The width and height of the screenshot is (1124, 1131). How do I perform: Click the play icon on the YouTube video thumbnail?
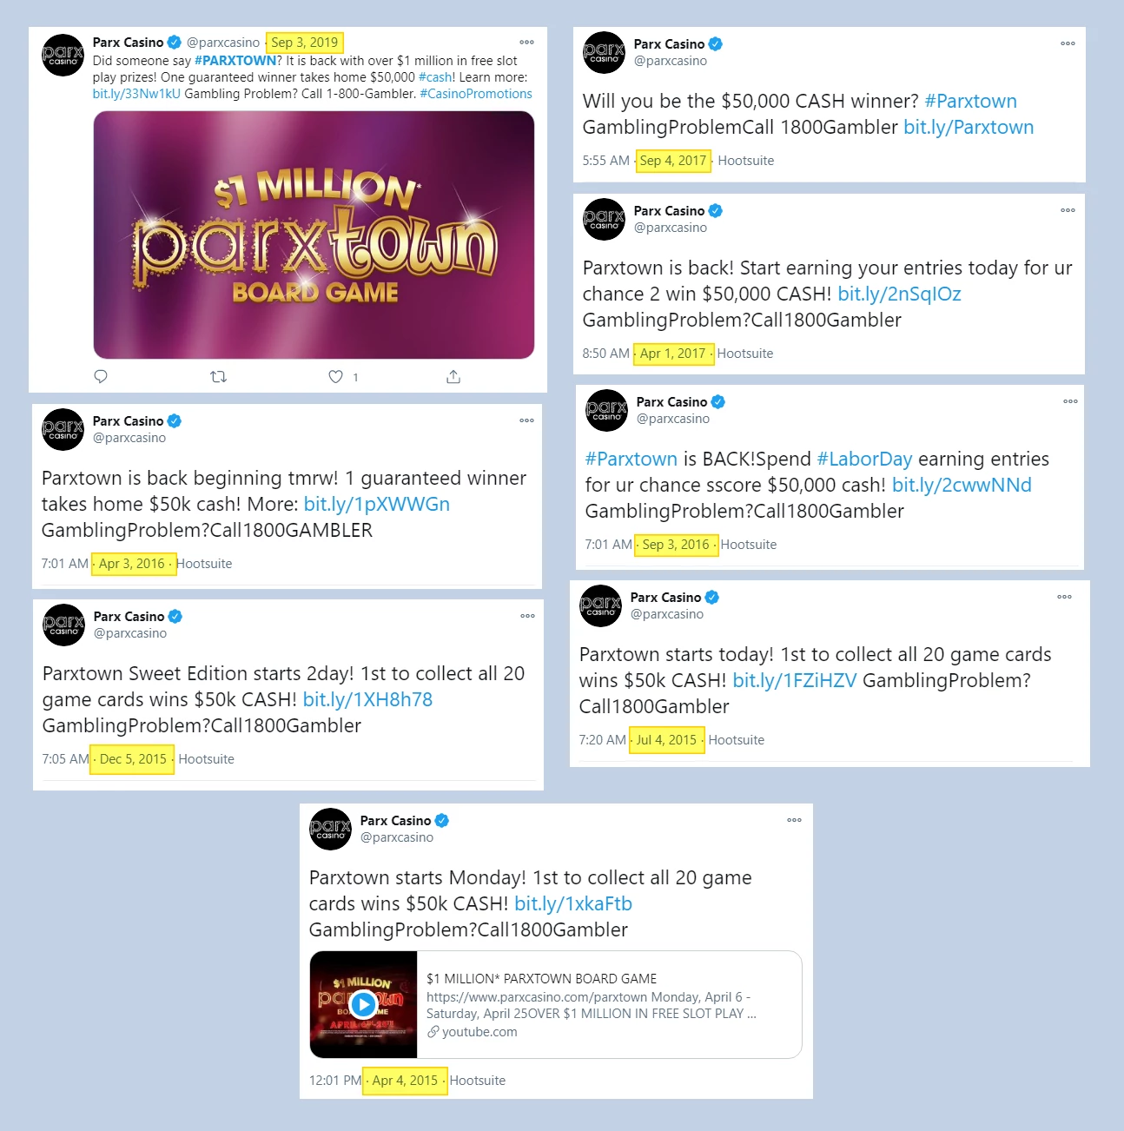363,1005
